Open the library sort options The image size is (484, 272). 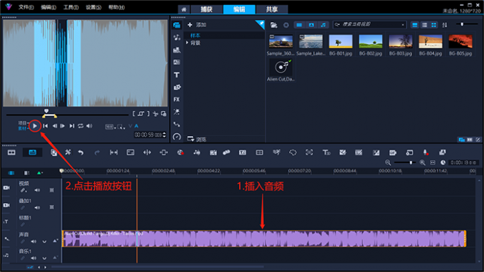pos(444,25)
